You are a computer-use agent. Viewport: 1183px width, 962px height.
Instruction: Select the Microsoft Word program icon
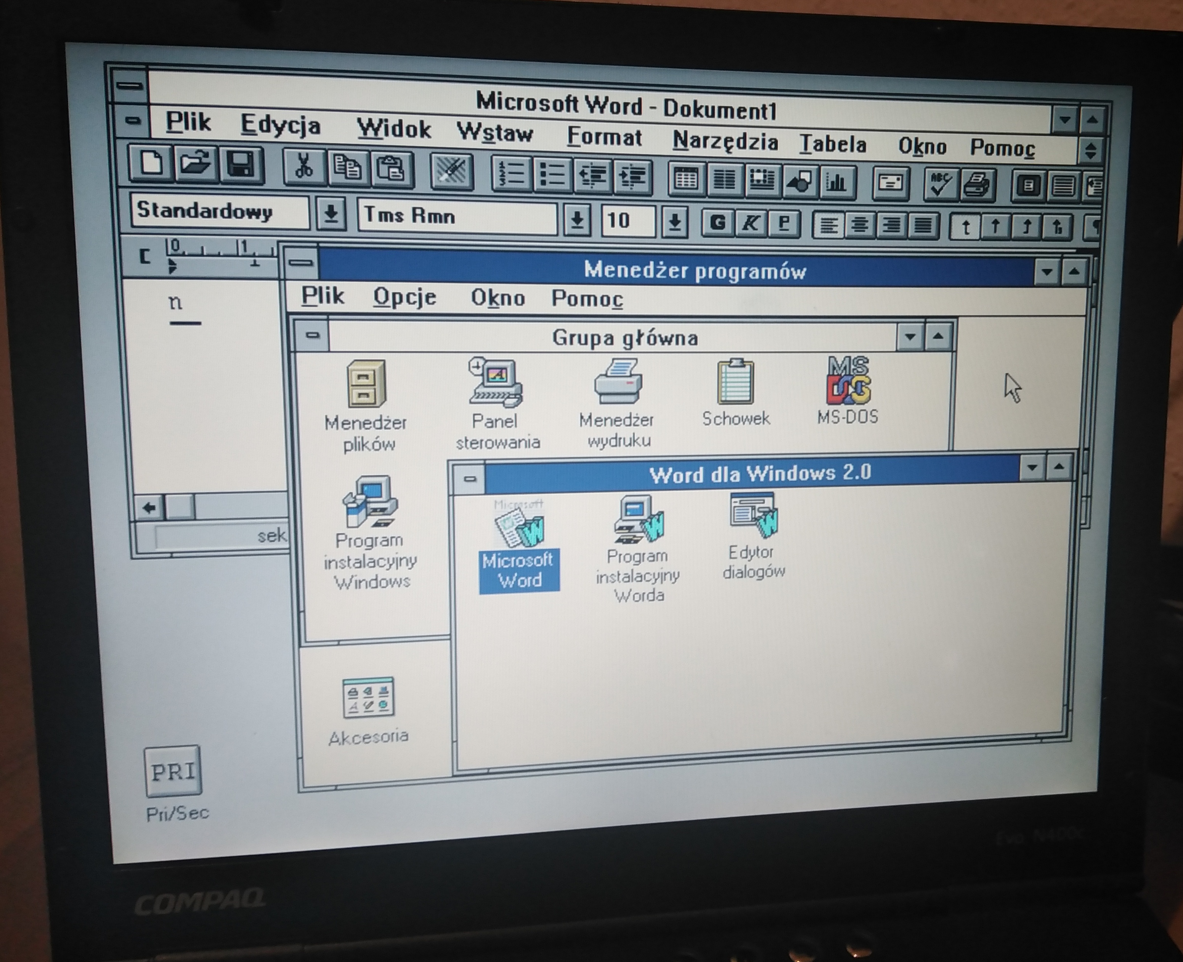coord(519,546)
